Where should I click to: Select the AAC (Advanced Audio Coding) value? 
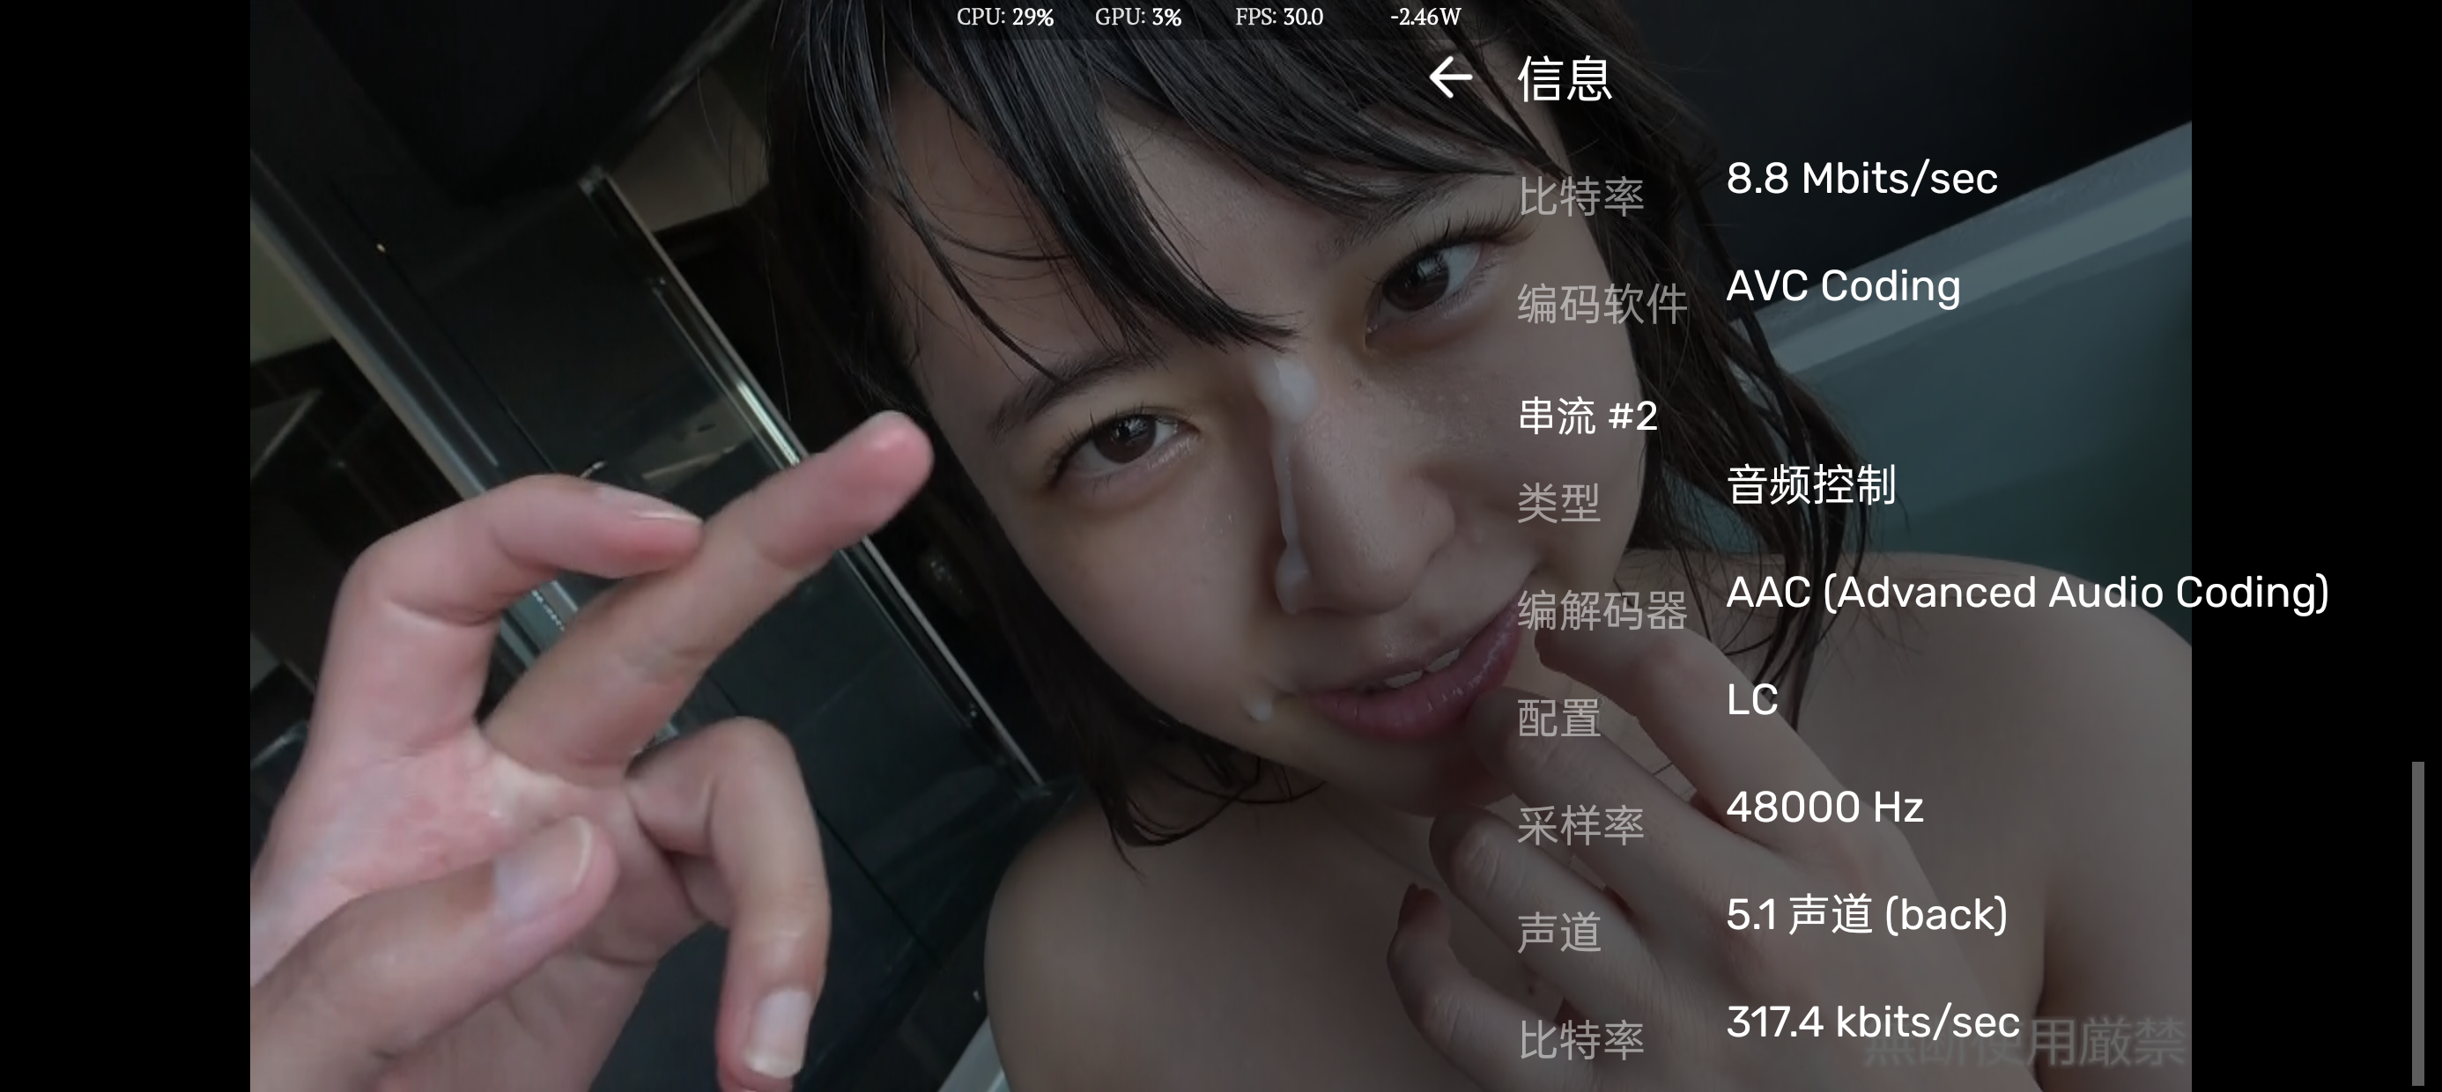2028,593
